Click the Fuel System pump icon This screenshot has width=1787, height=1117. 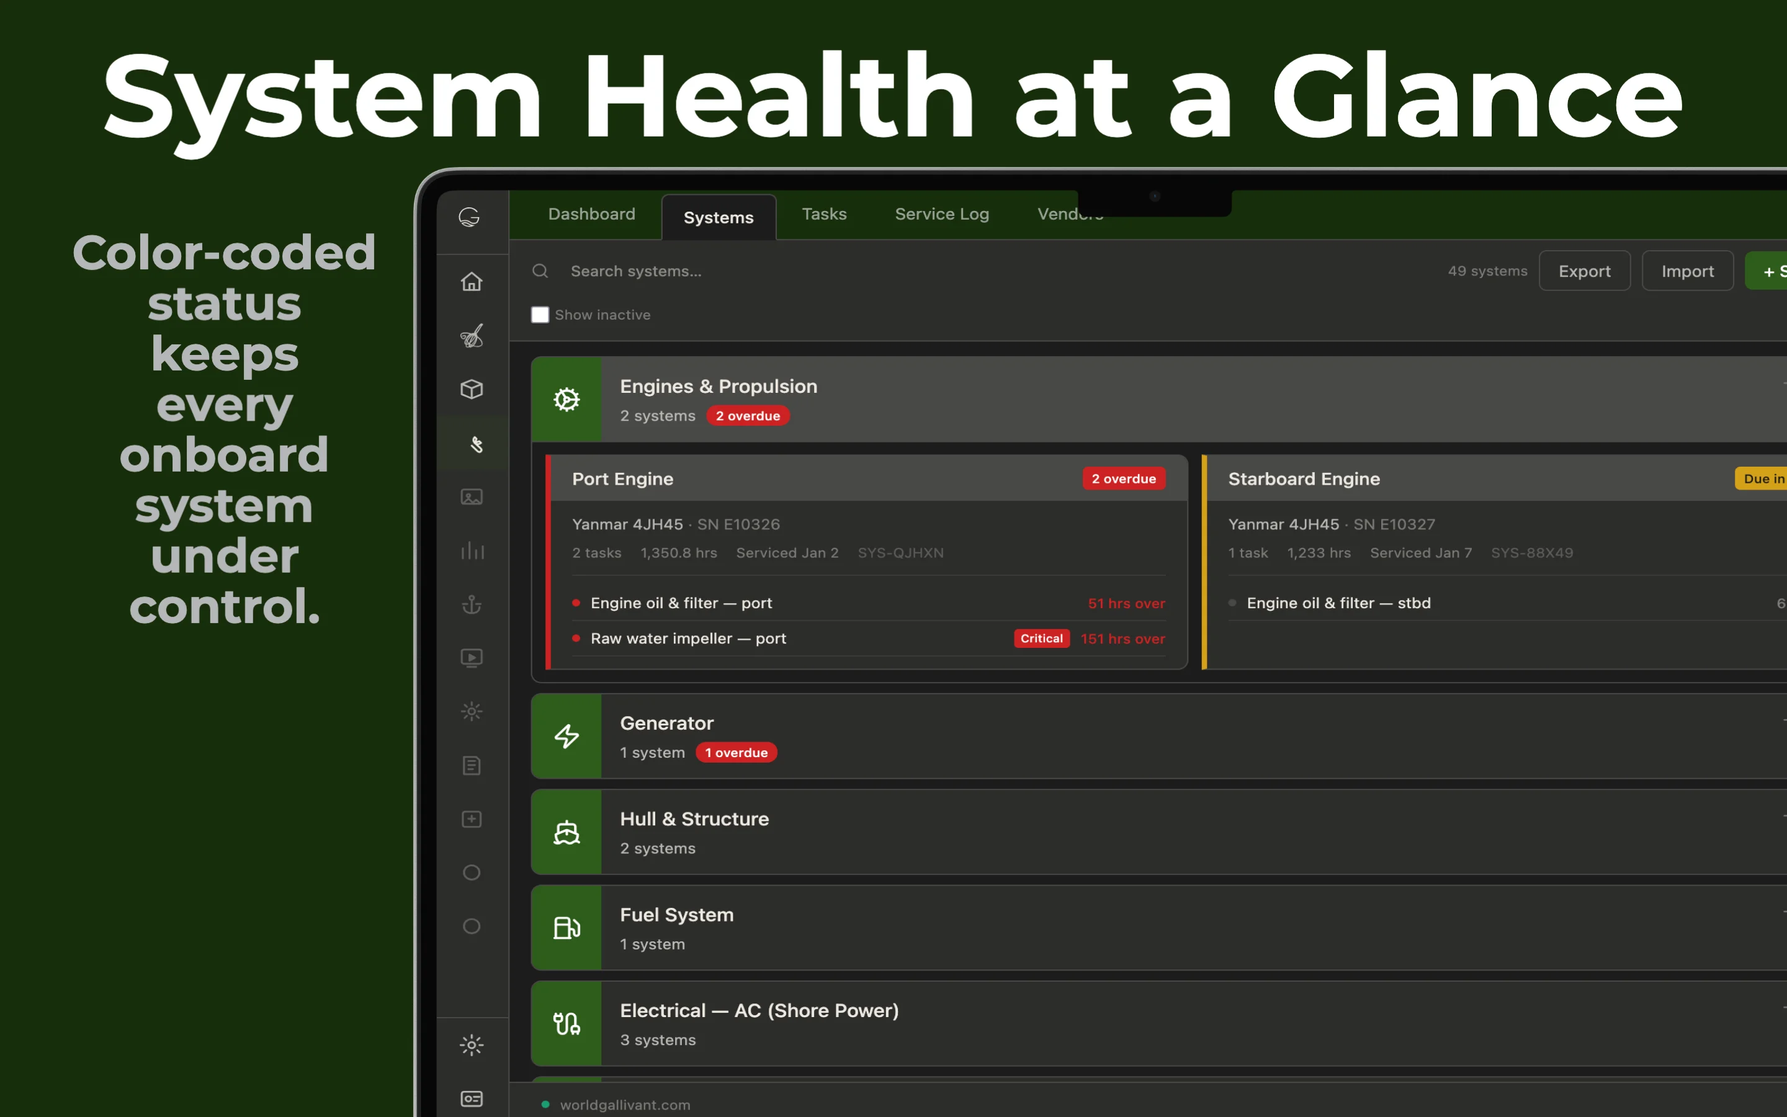coord(567,928)
